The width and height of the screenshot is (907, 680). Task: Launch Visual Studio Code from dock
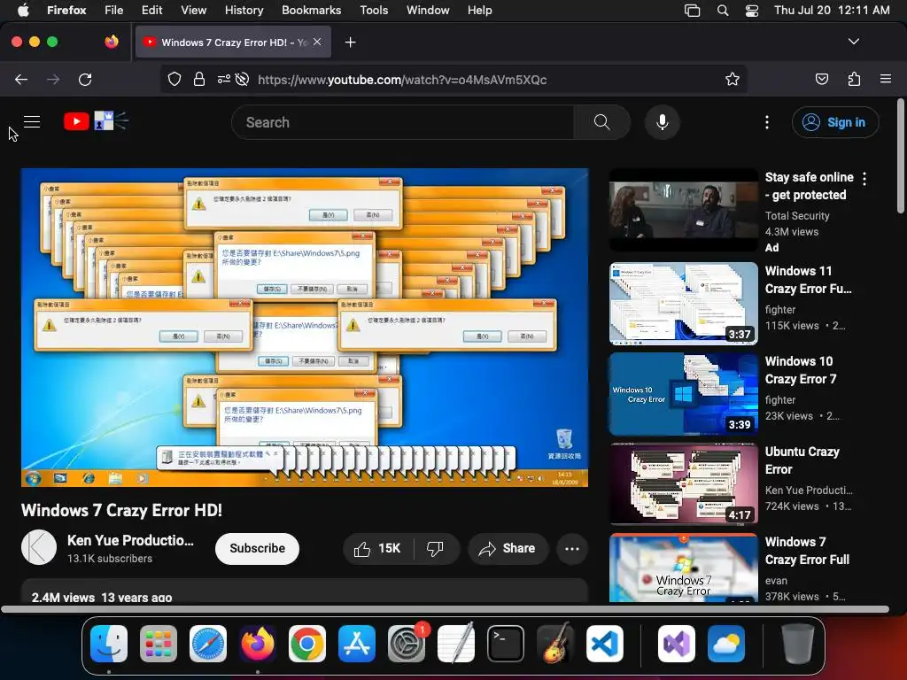tap(604, 644)
